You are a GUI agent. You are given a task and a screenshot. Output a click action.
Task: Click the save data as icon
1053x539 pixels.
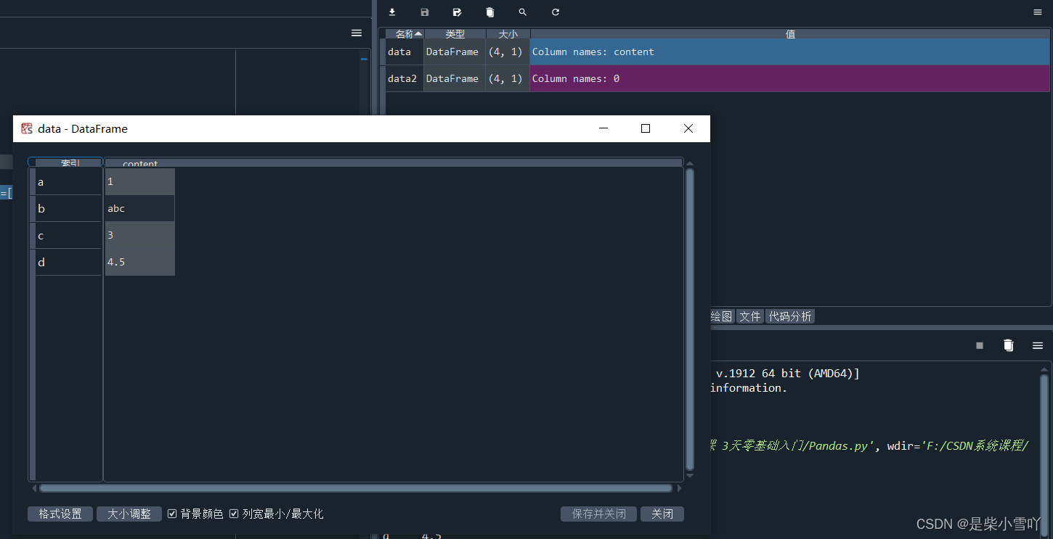(457, 12)
